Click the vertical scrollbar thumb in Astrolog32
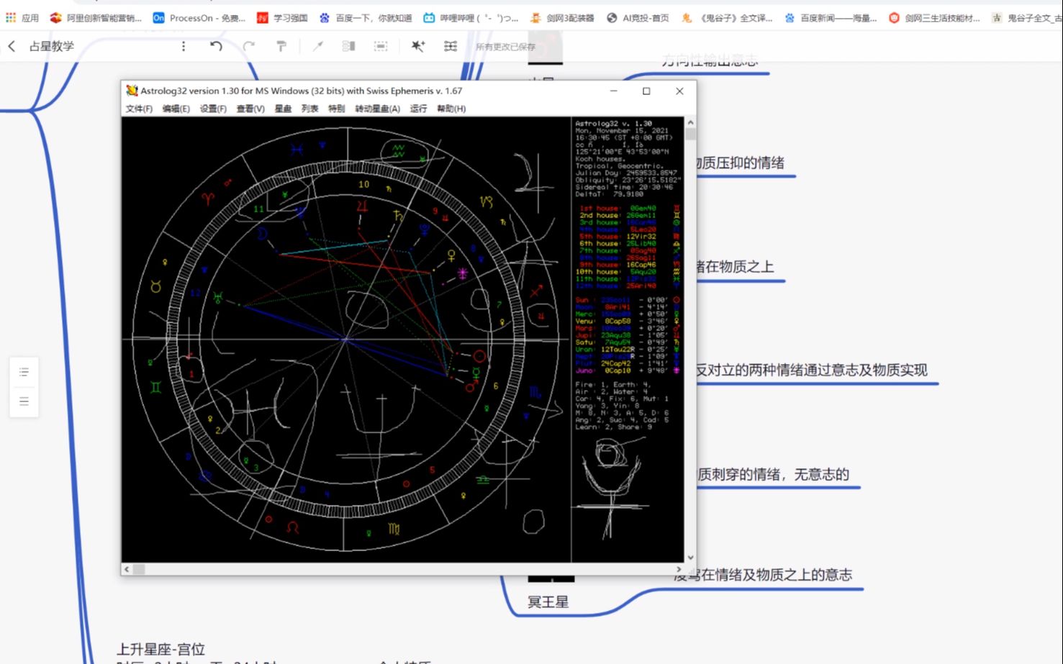Image resolution: width=1063 pixels, height=664 pixels. tap(690, 134)
